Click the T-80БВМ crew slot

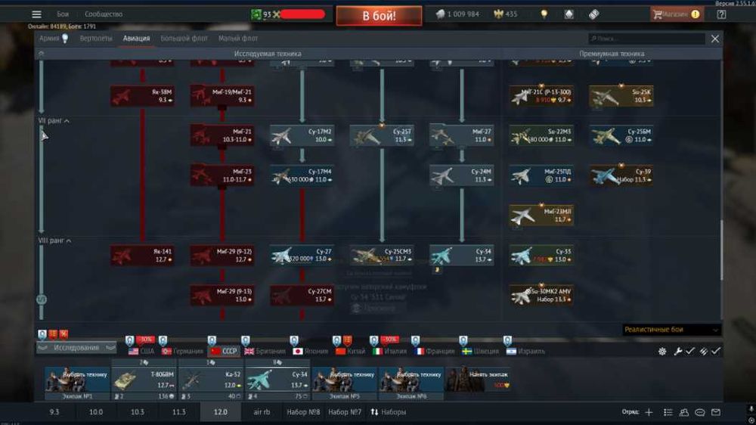[x=144, y=380]
